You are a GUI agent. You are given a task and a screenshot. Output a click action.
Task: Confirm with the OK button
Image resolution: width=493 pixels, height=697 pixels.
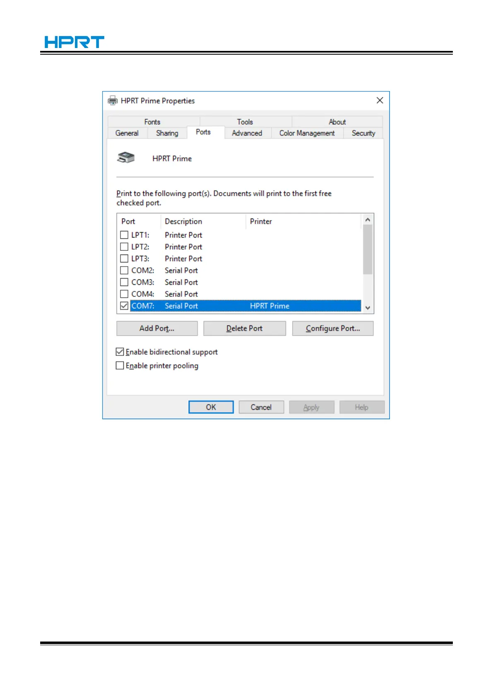(x=211, y=407)
